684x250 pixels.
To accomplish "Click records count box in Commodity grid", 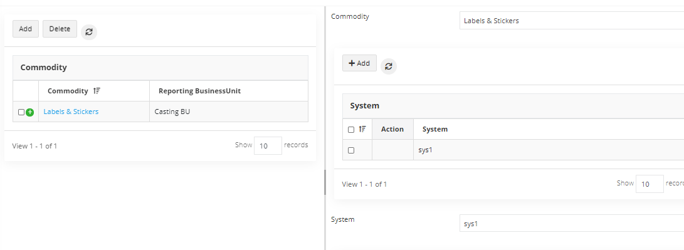I will 268,146.
